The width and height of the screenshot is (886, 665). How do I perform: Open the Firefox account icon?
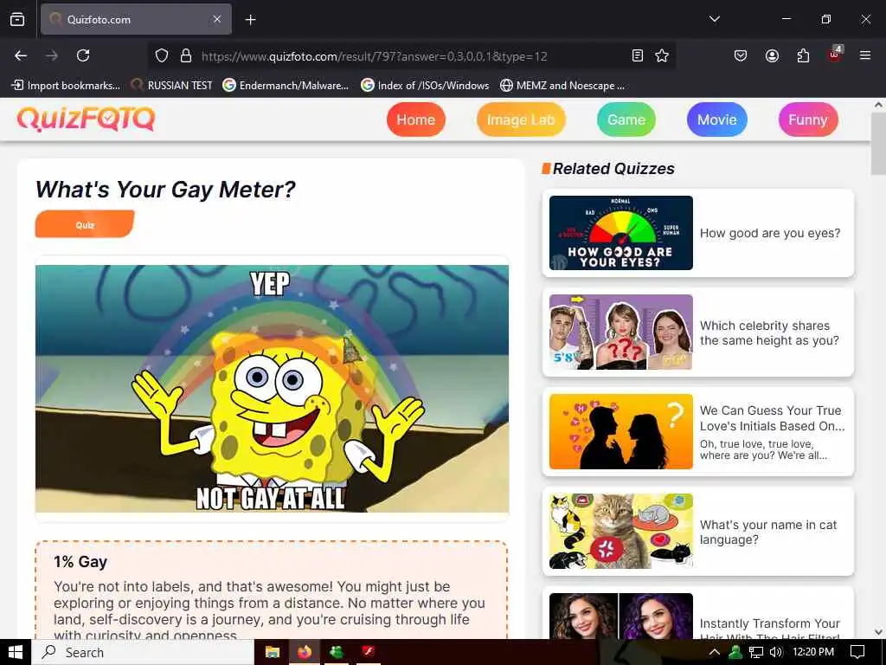click(772, 55)
